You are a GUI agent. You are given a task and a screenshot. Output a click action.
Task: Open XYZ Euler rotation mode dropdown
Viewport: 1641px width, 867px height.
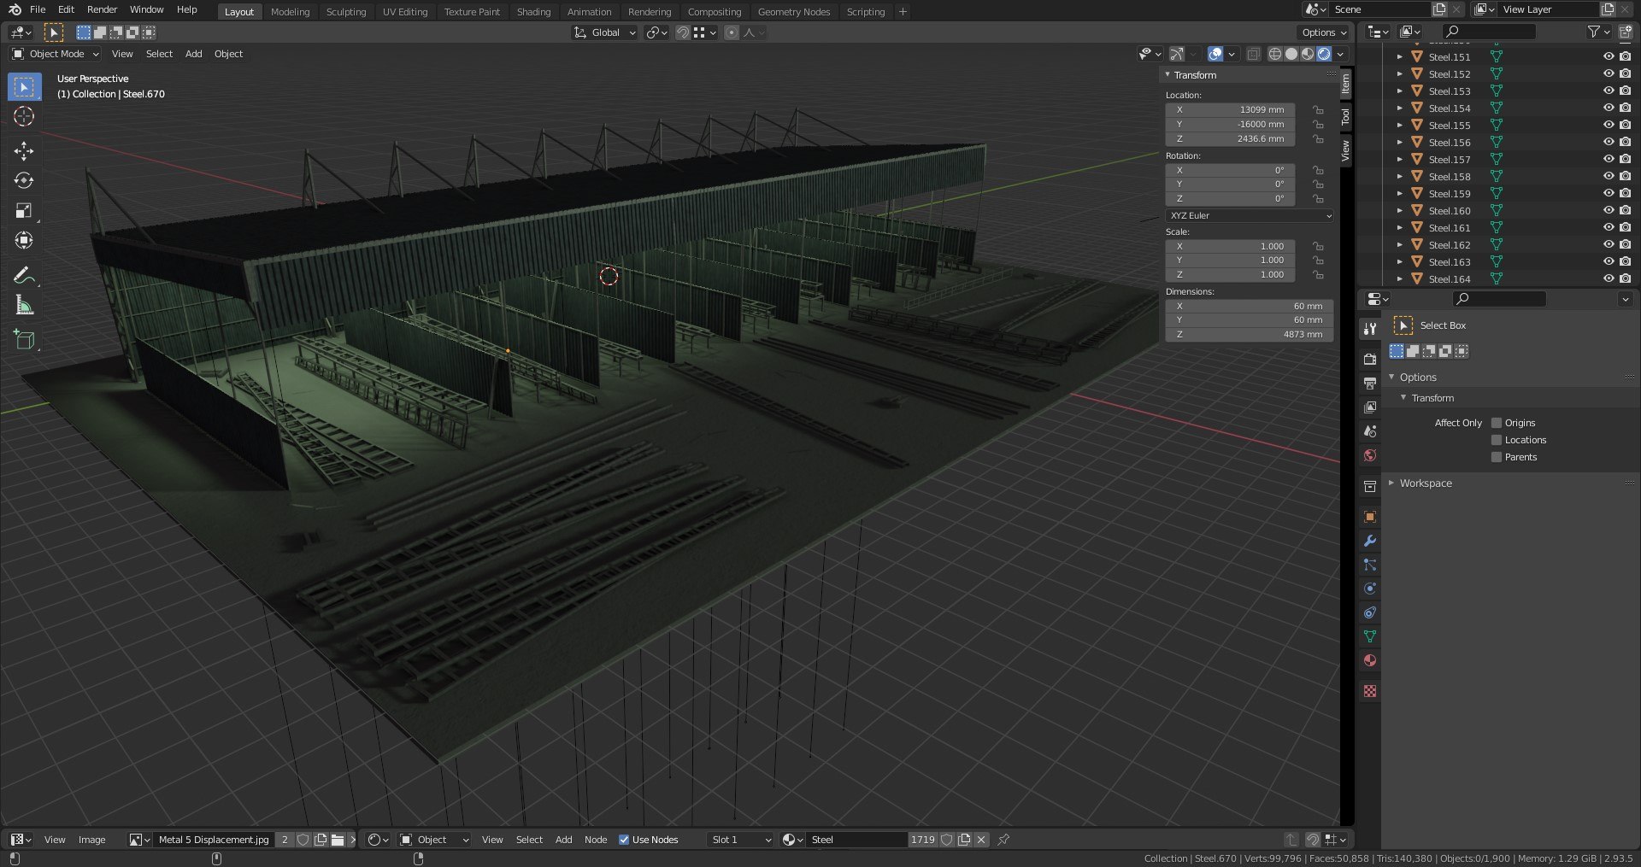[x=1250, y=215]
